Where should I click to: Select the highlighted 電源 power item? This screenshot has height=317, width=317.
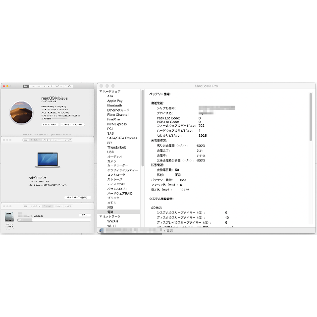[119, 212]
